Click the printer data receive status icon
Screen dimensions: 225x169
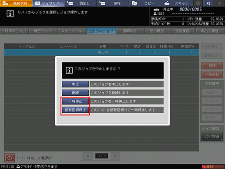point(18,166)
